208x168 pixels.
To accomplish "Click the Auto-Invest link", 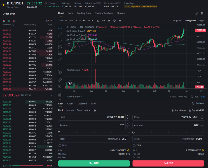I will tap(179, 111).
